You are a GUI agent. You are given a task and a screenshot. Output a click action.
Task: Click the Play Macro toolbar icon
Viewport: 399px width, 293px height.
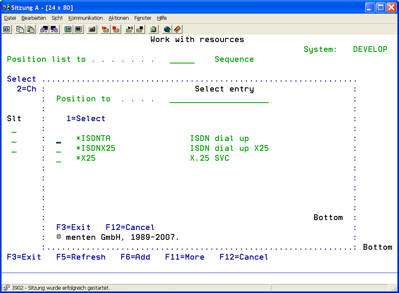[x=129, y=29]
